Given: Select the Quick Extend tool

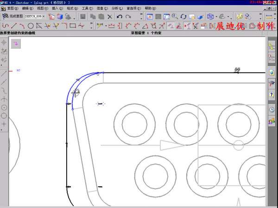Looking at the screenshot, I should (x=56, y=26).
